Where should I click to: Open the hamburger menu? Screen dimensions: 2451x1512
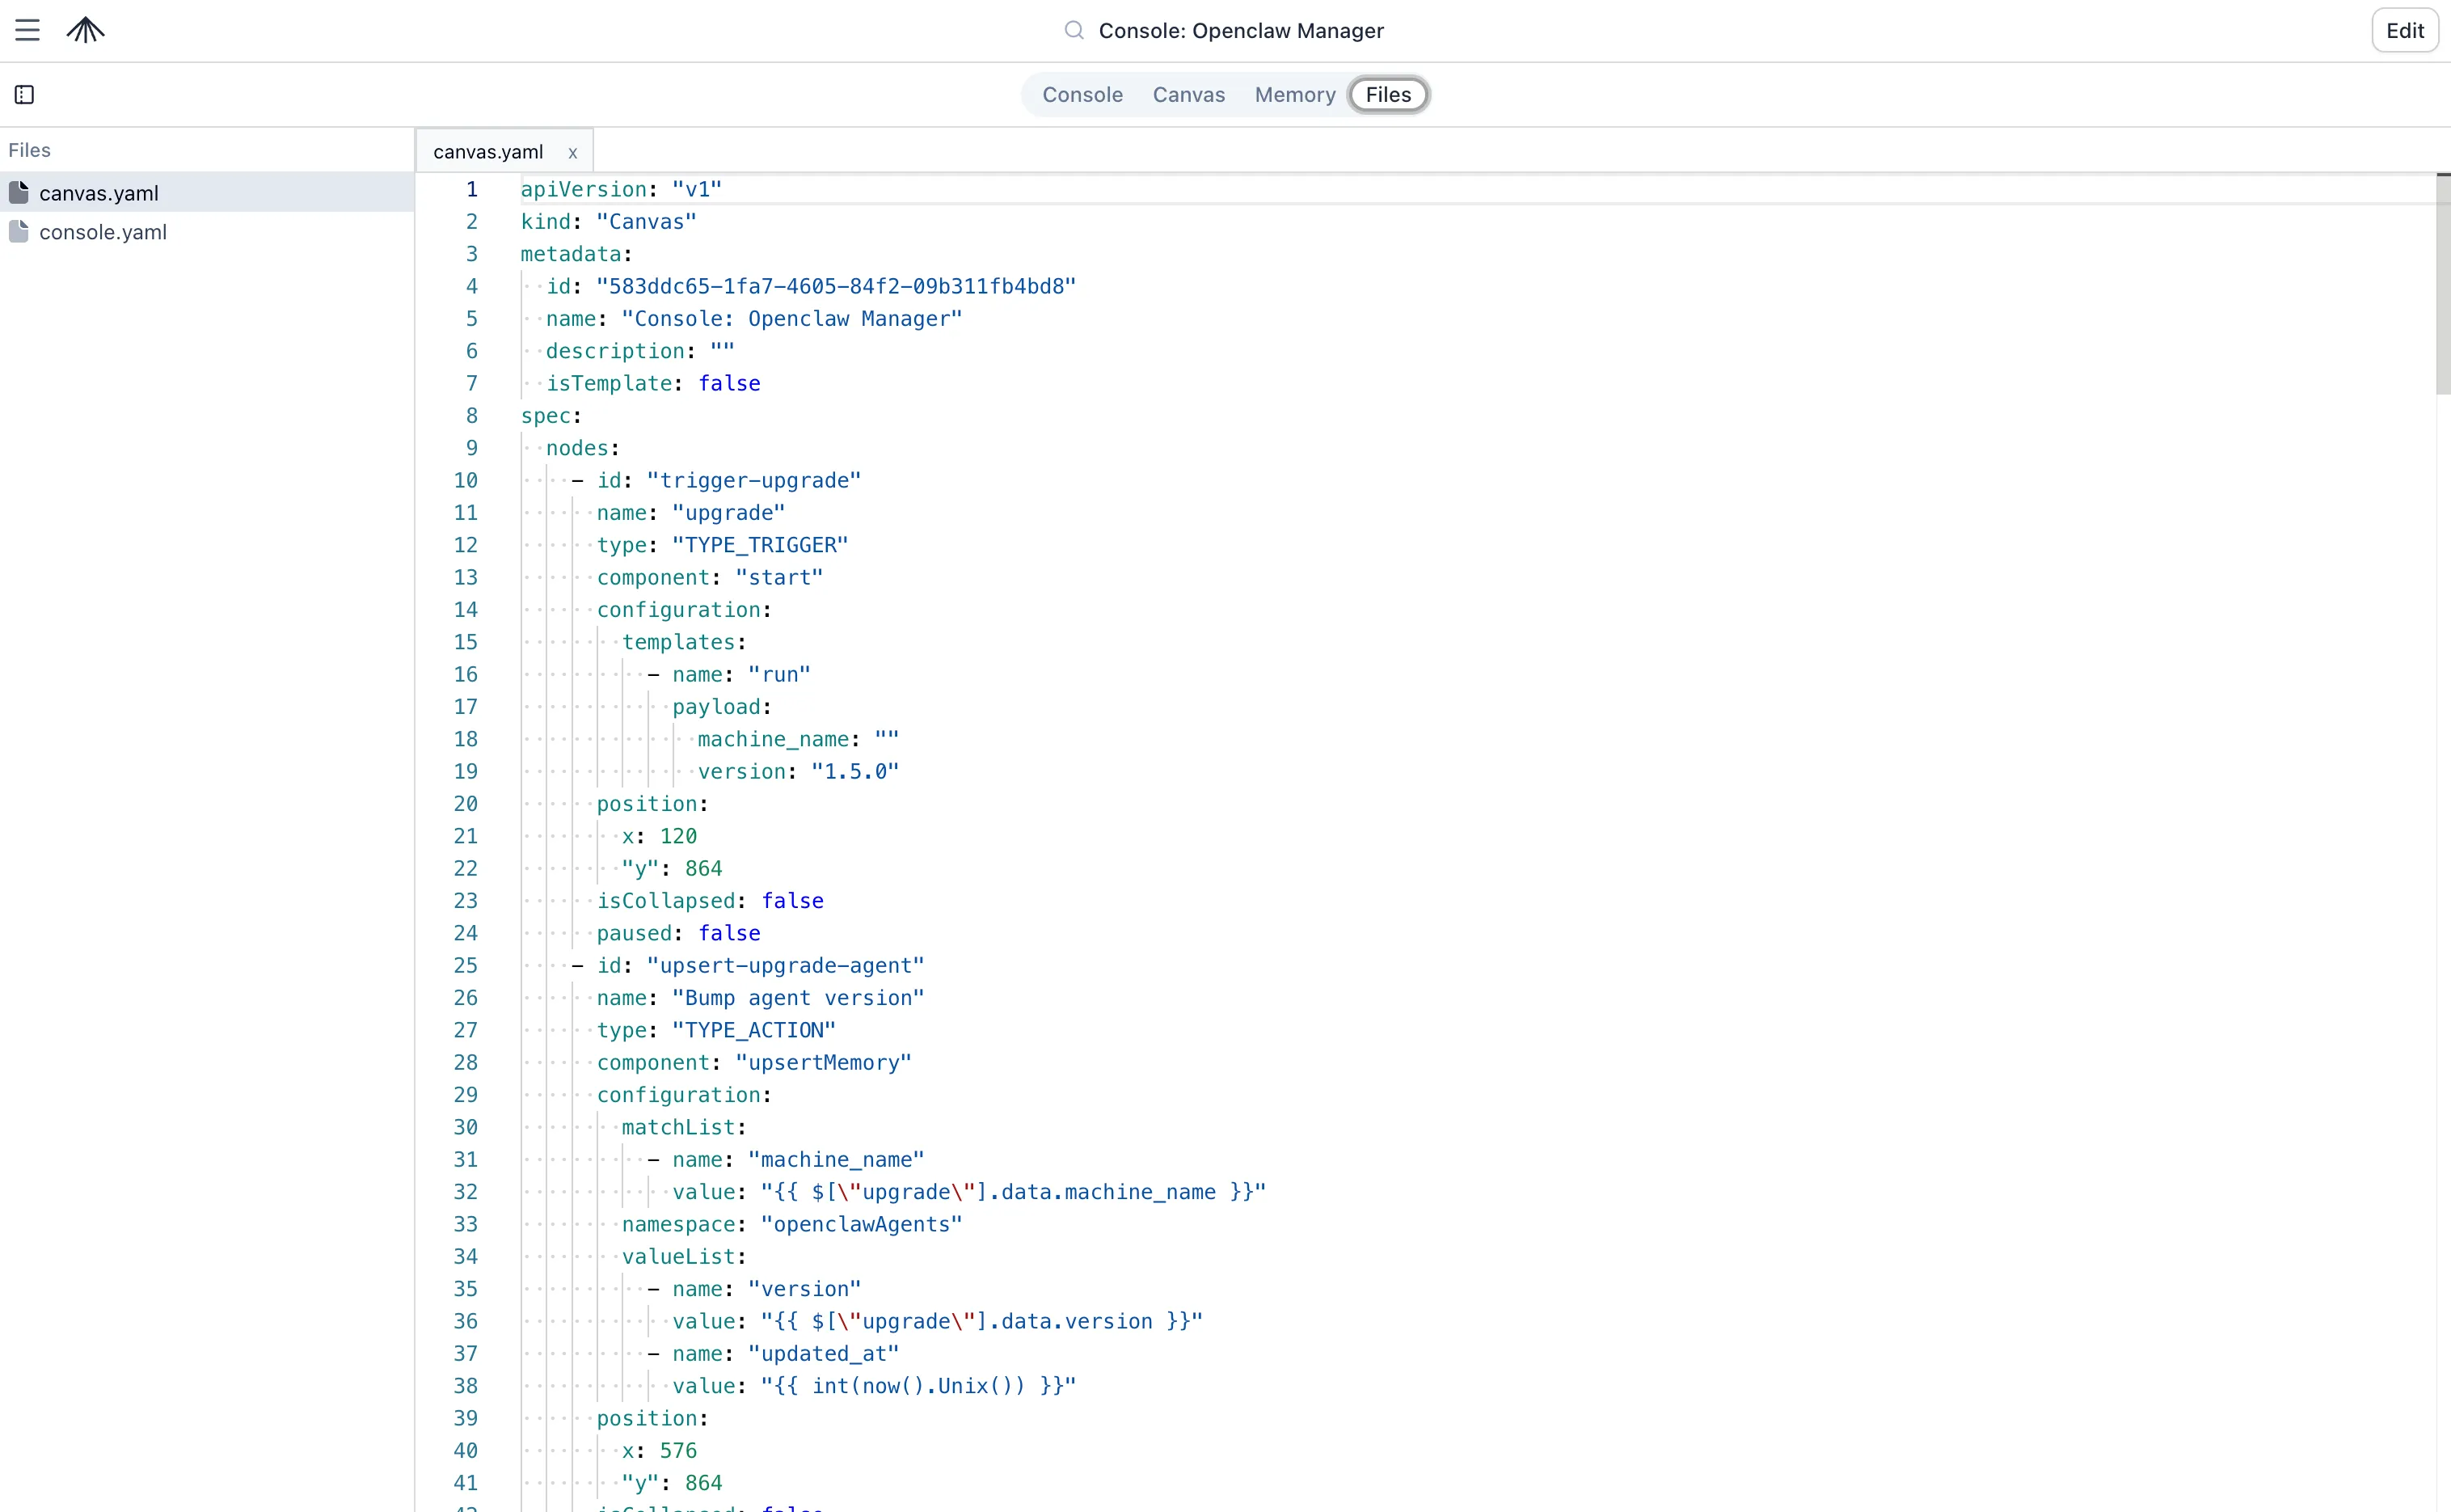tap(27, 30)
